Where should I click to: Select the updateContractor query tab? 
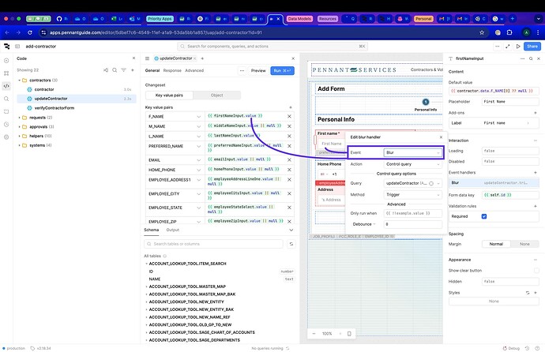(175, 58)
